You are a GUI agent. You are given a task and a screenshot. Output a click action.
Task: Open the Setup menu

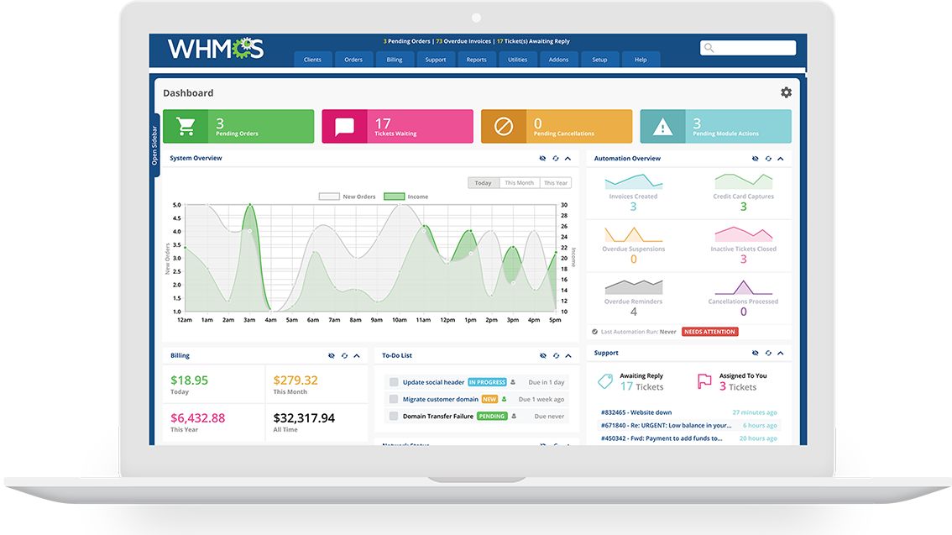[599, 60]
